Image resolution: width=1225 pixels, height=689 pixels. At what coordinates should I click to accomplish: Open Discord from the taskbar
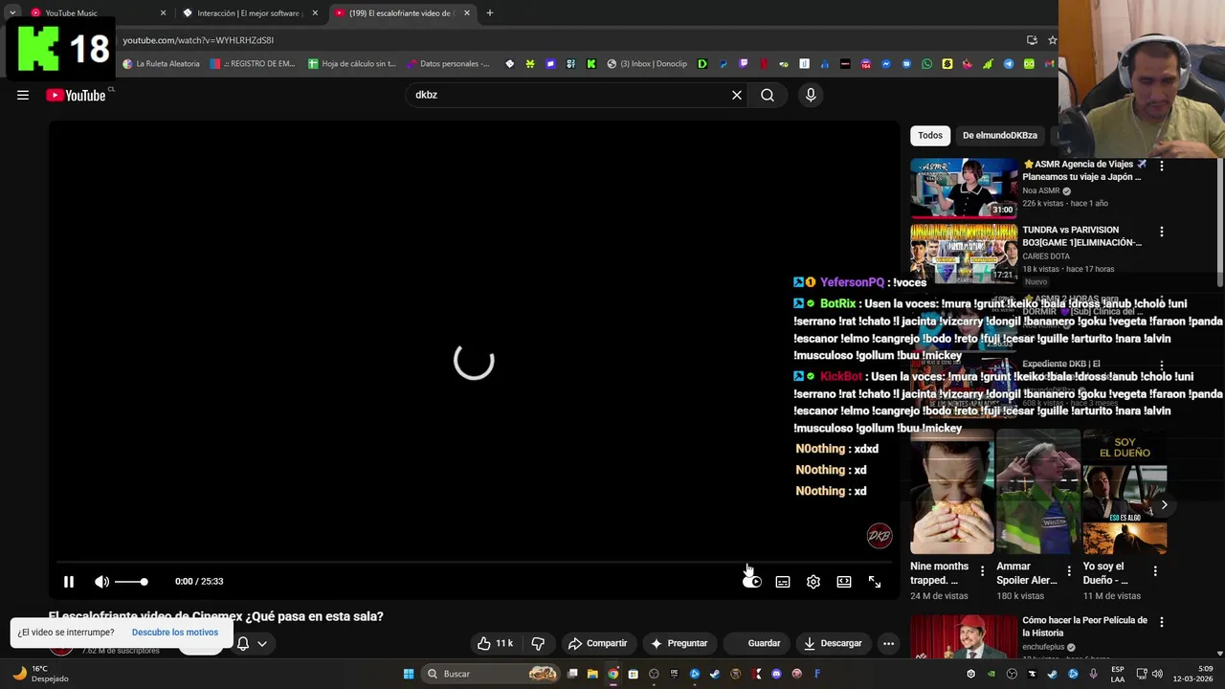click(x=776, y=674)
